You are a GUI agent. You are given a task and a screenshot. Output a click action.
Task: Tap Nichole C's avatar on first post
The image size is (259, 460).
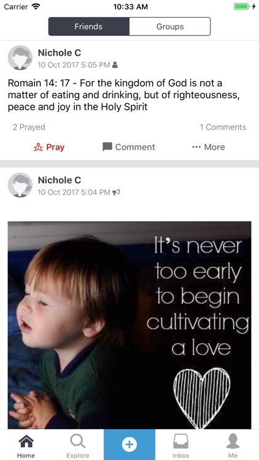(x=20, y=58)
